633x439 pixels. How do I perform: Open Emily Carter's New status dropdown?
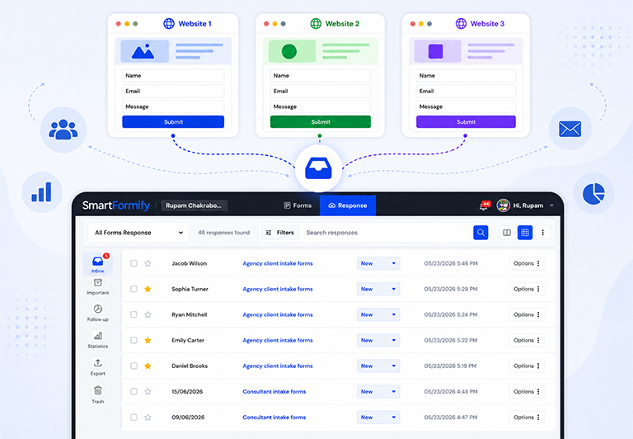coord(378,340)
